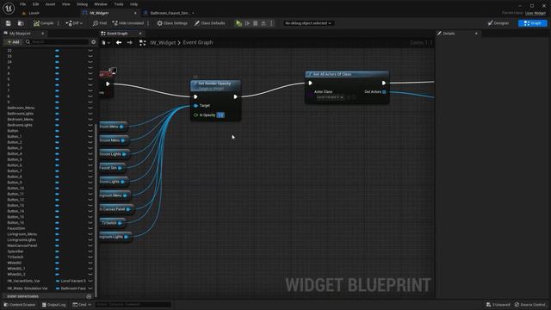The image size is (551, 310).
Task: Open the debug object selector dropdown
Action: [308, 23]
